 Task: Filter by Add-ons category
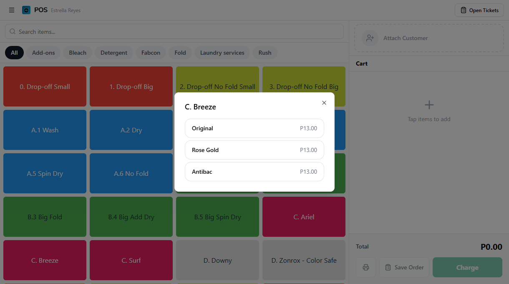pos(43,53)
